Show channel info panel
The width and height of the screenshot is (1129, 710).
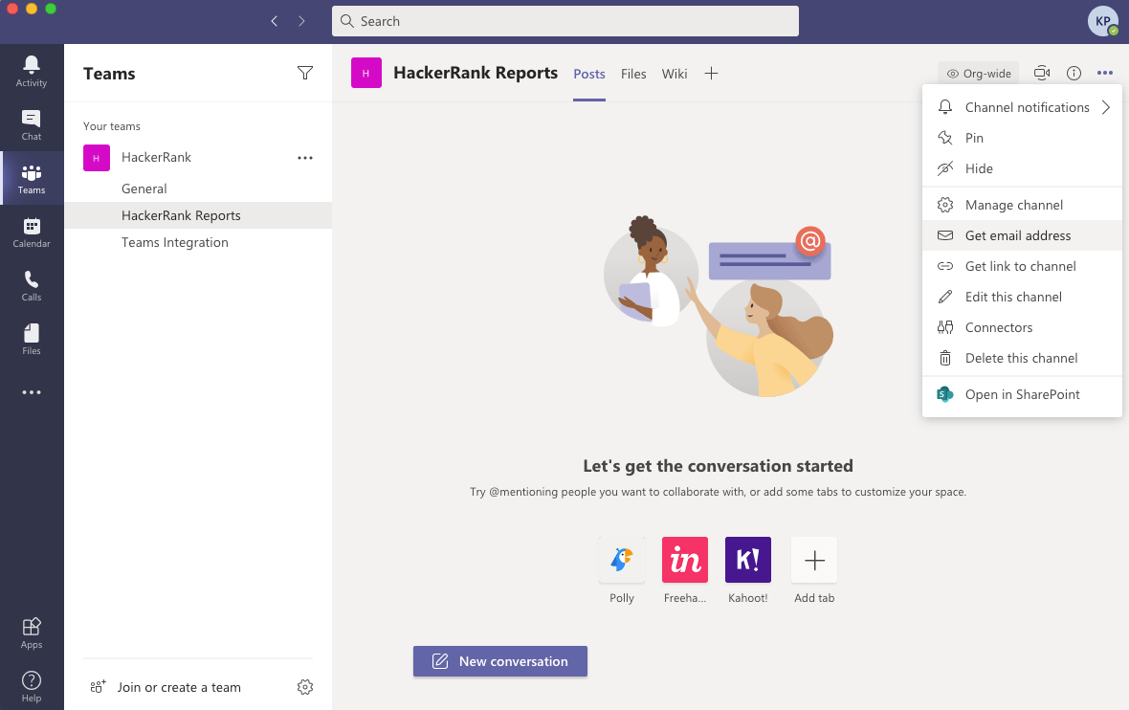click(1074, 73)
